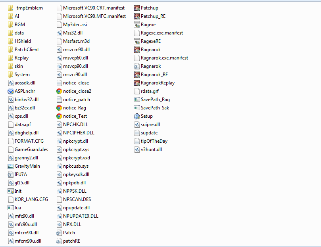Image resolution: width=321 pixels, height=247 pixels.
Task: Select the data.grf file
Action: 20,124
